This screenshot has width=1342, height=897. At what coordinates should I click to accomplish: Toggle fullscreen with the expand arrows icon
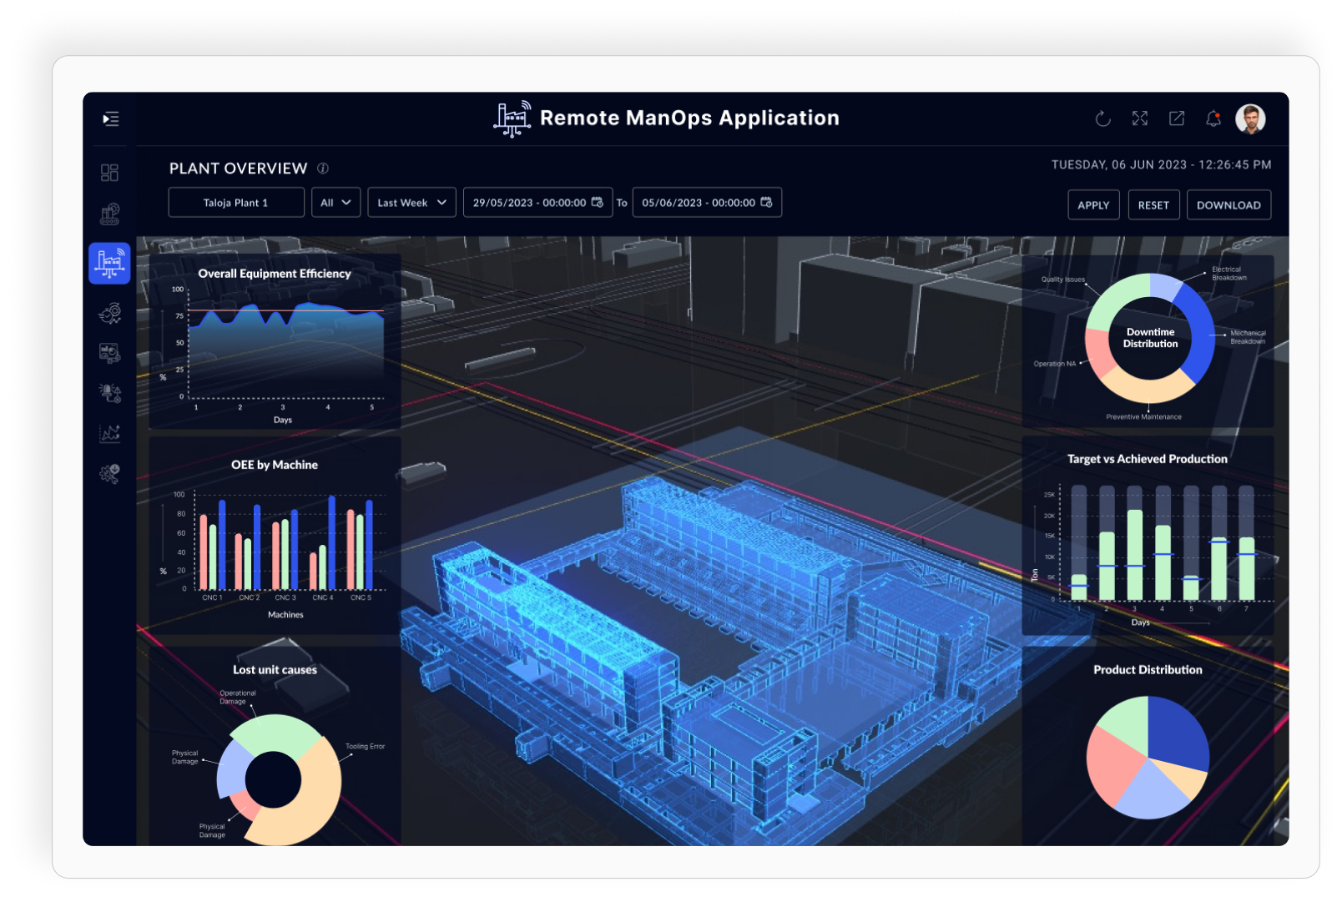tap(1139, 119)
